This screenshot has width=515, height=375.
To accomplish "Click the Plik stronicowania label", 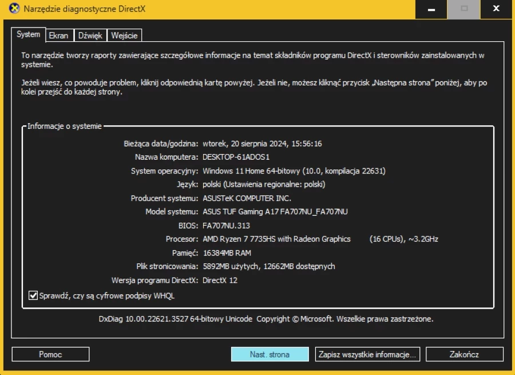I will (x=167, y=266).
